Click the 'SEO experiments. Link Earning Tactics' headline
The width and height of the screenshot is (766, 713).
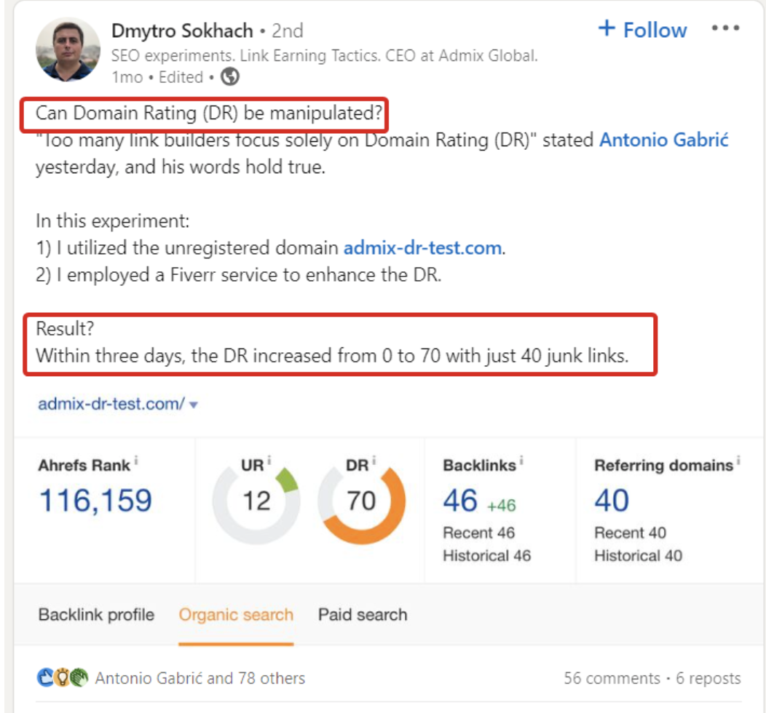324,55
